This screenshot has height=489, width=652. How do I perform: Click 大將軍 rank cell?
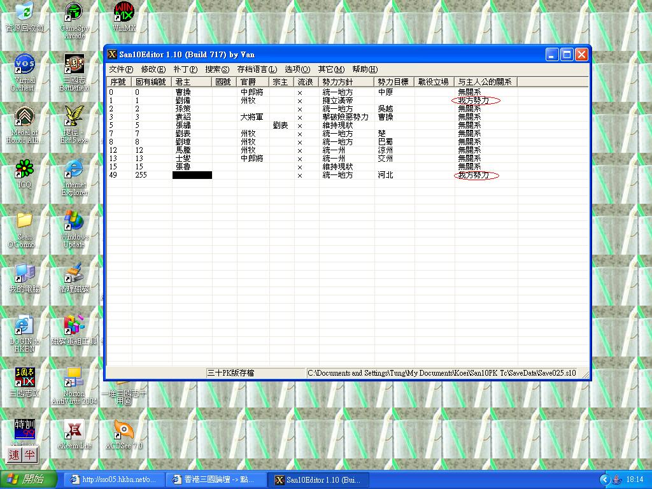pos(252,117)
